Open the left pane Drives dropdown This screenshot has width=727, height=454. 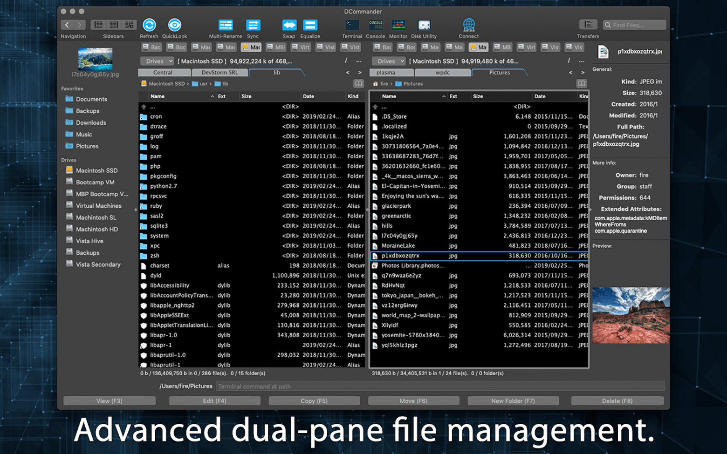(x=157, y=61)
